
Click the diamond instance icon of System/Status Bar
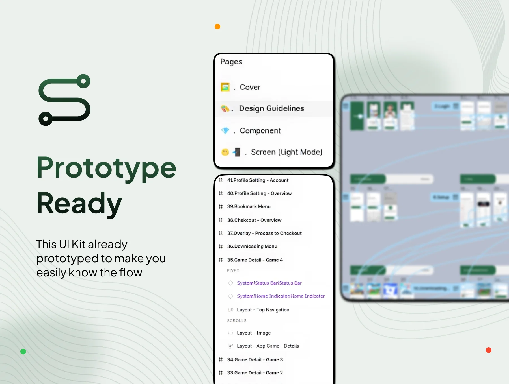(x=231, y=283)
